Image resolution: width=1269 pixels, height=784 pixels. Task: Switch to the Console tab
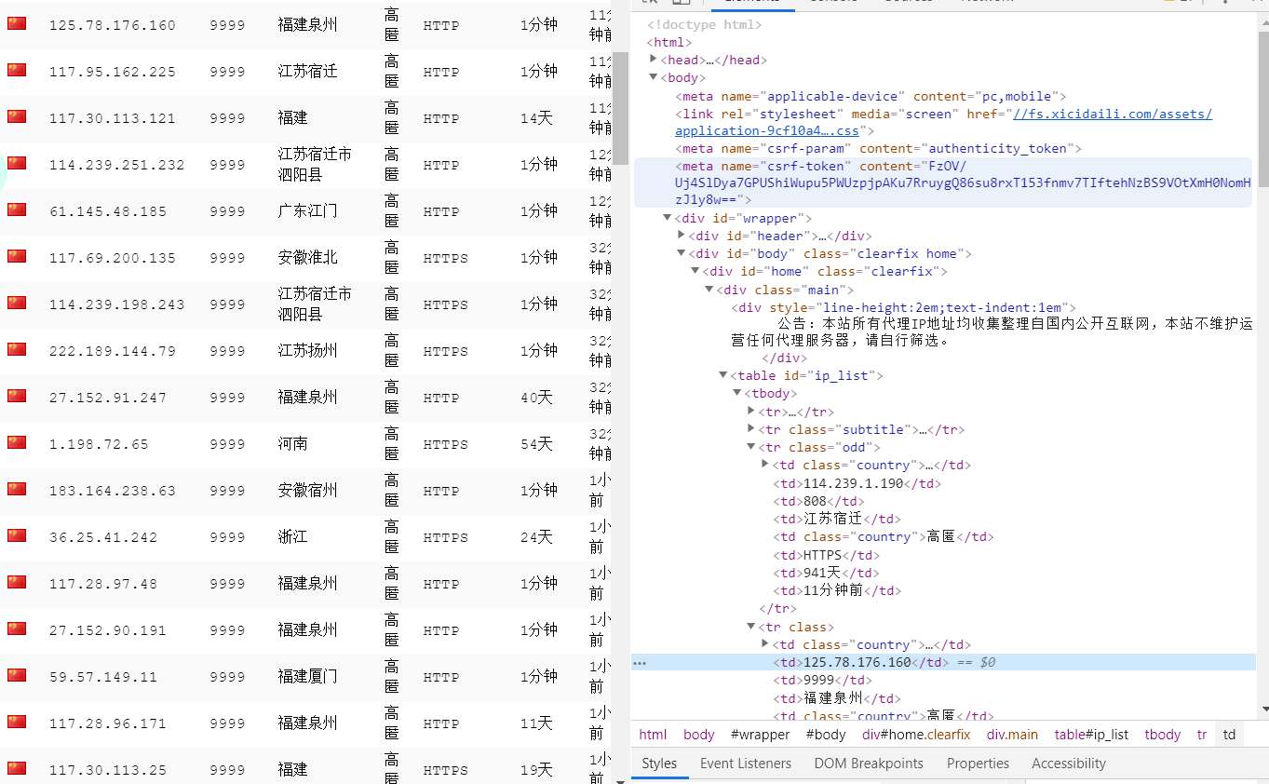[833, 3]
